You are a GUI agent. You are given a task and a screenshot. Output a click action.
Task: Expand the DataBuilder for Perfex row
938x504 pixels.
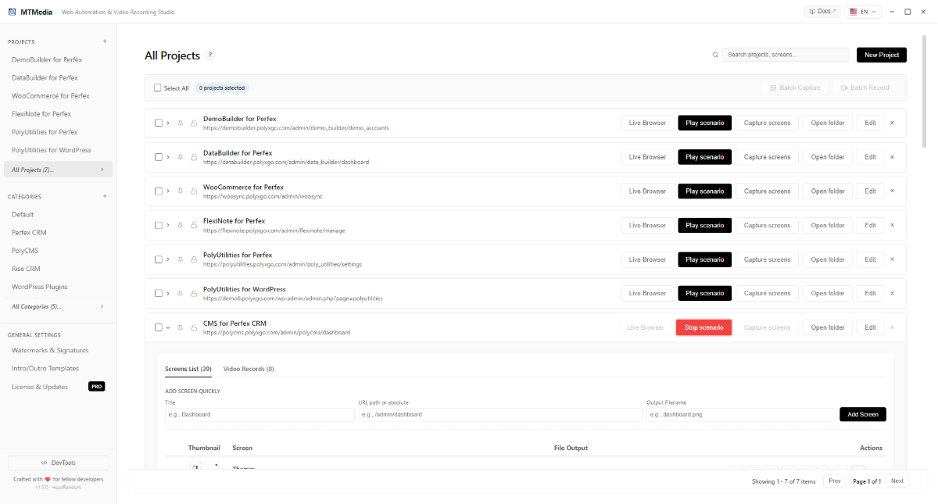pyautogui.click(x=168, y=157)
